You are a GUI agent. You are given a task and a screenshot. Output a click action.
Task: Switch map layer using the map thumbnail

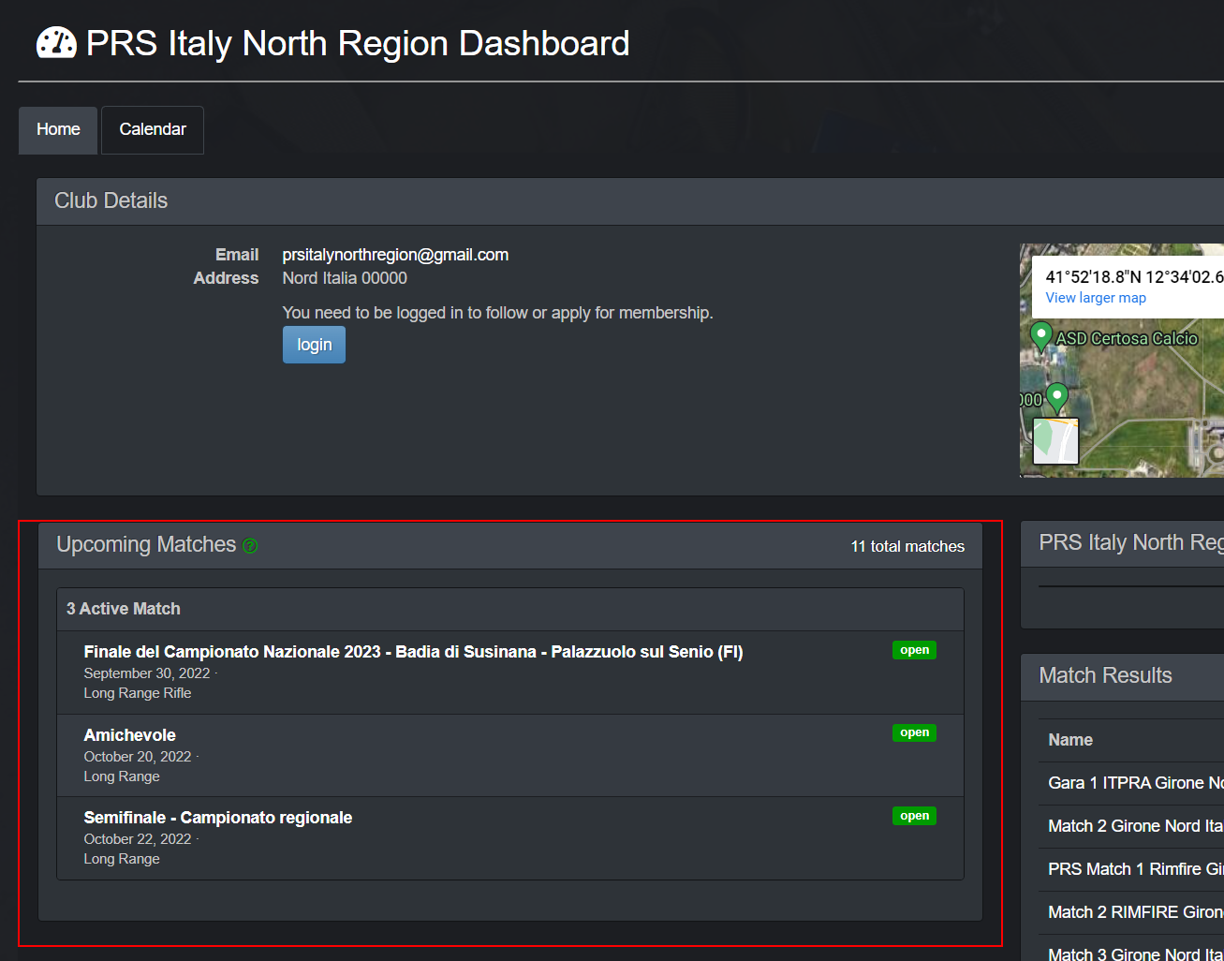(x=1055, y=441)
